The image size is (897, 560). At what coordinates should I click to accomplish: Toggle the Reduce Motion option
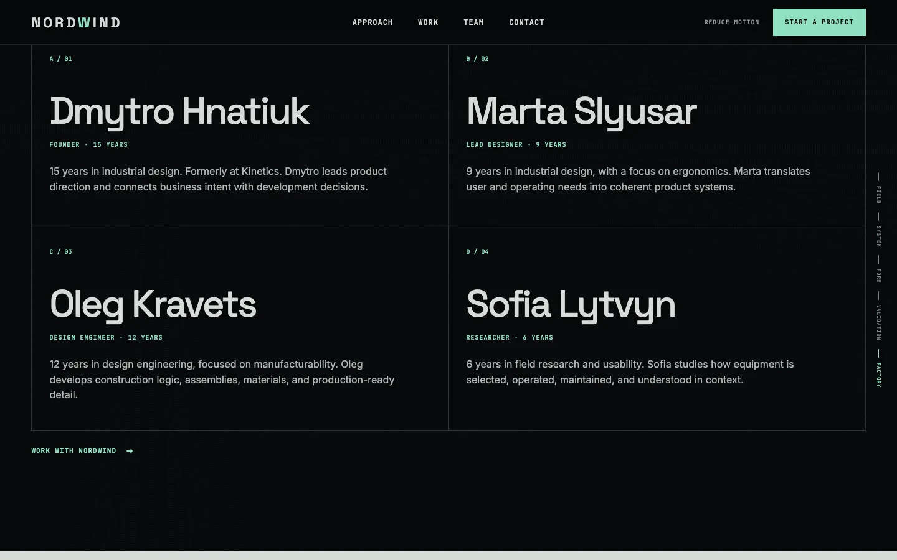pos(731,22)
